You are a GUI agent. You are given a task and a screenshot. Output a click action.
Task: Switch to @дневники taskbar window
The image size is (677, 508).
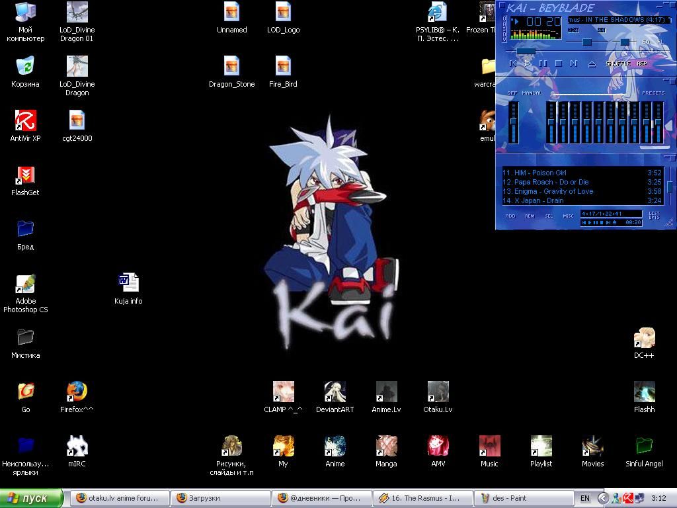[x=321, y=498]
